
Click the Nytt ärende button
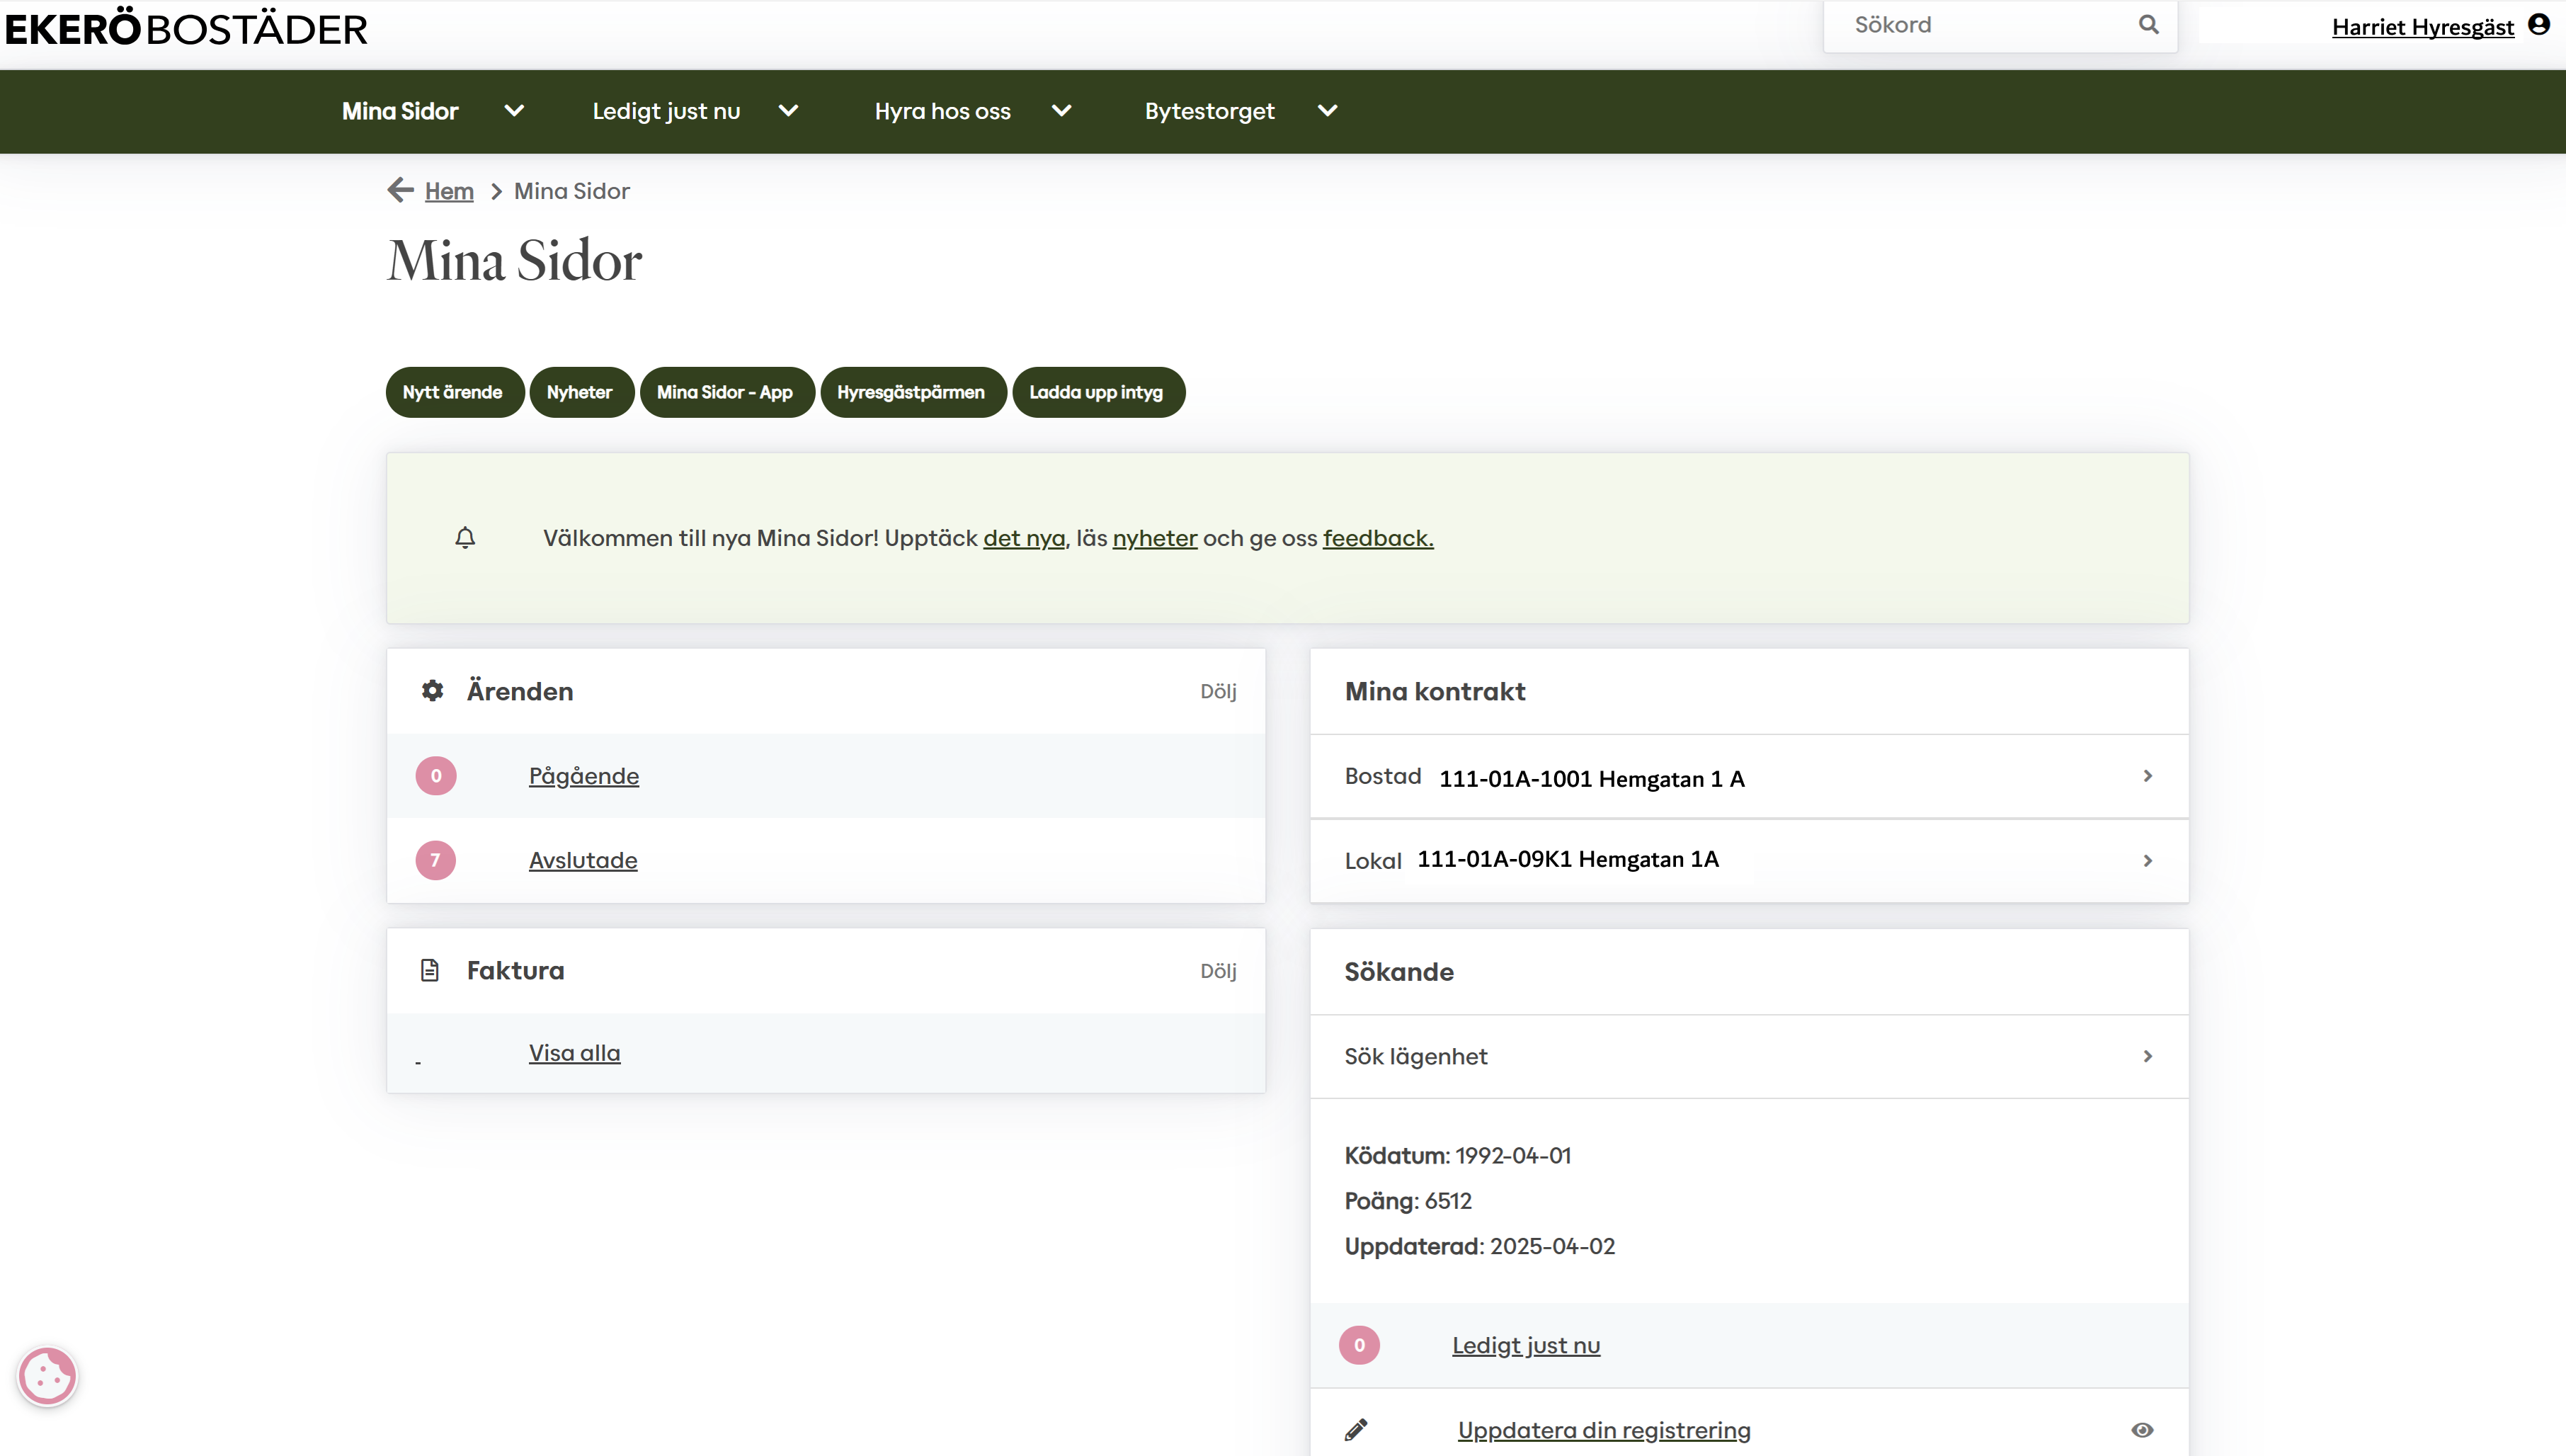tap(453, 392)
